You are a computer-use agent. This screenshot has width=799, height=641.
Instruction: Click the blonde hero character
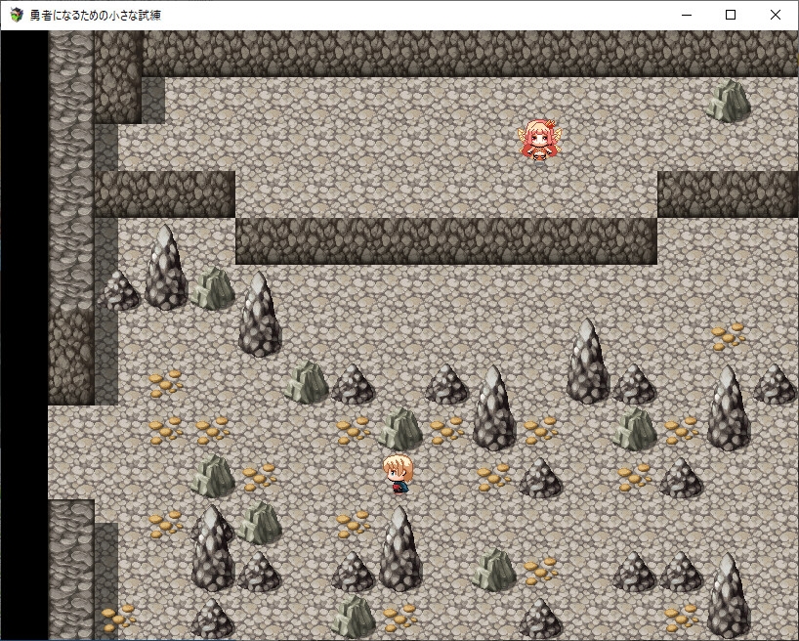coord(399,474)
